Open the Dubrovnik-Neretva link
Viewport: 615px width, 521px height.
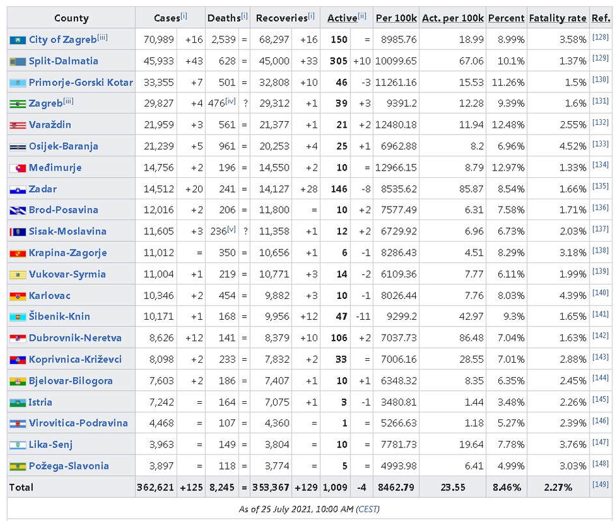point(75,338)
